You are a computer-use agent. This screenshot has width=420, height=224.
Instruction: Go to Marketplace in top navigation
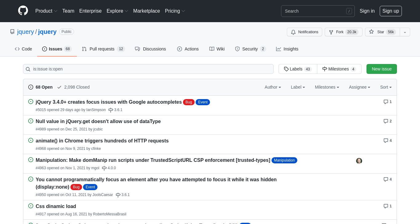click(x=146, y=11)
